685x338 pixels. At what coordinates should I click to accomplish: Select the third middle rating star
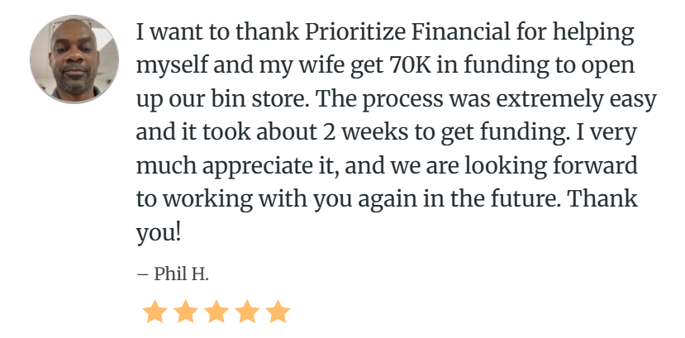pos(216,312)
